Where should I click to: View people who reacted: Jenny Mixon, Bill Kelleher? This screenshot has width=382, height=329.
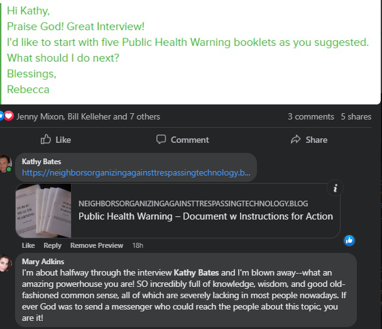88,116
